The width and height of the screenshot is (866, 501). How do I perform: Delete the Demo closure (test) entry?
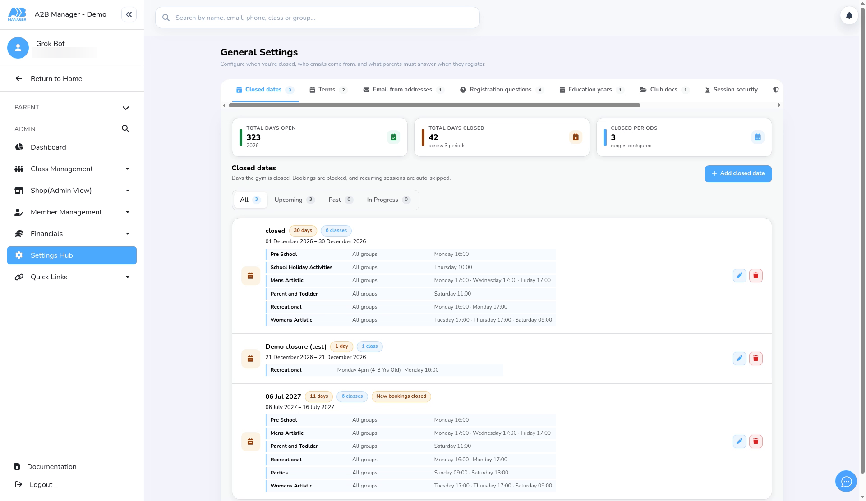click(x=755, y=359)
